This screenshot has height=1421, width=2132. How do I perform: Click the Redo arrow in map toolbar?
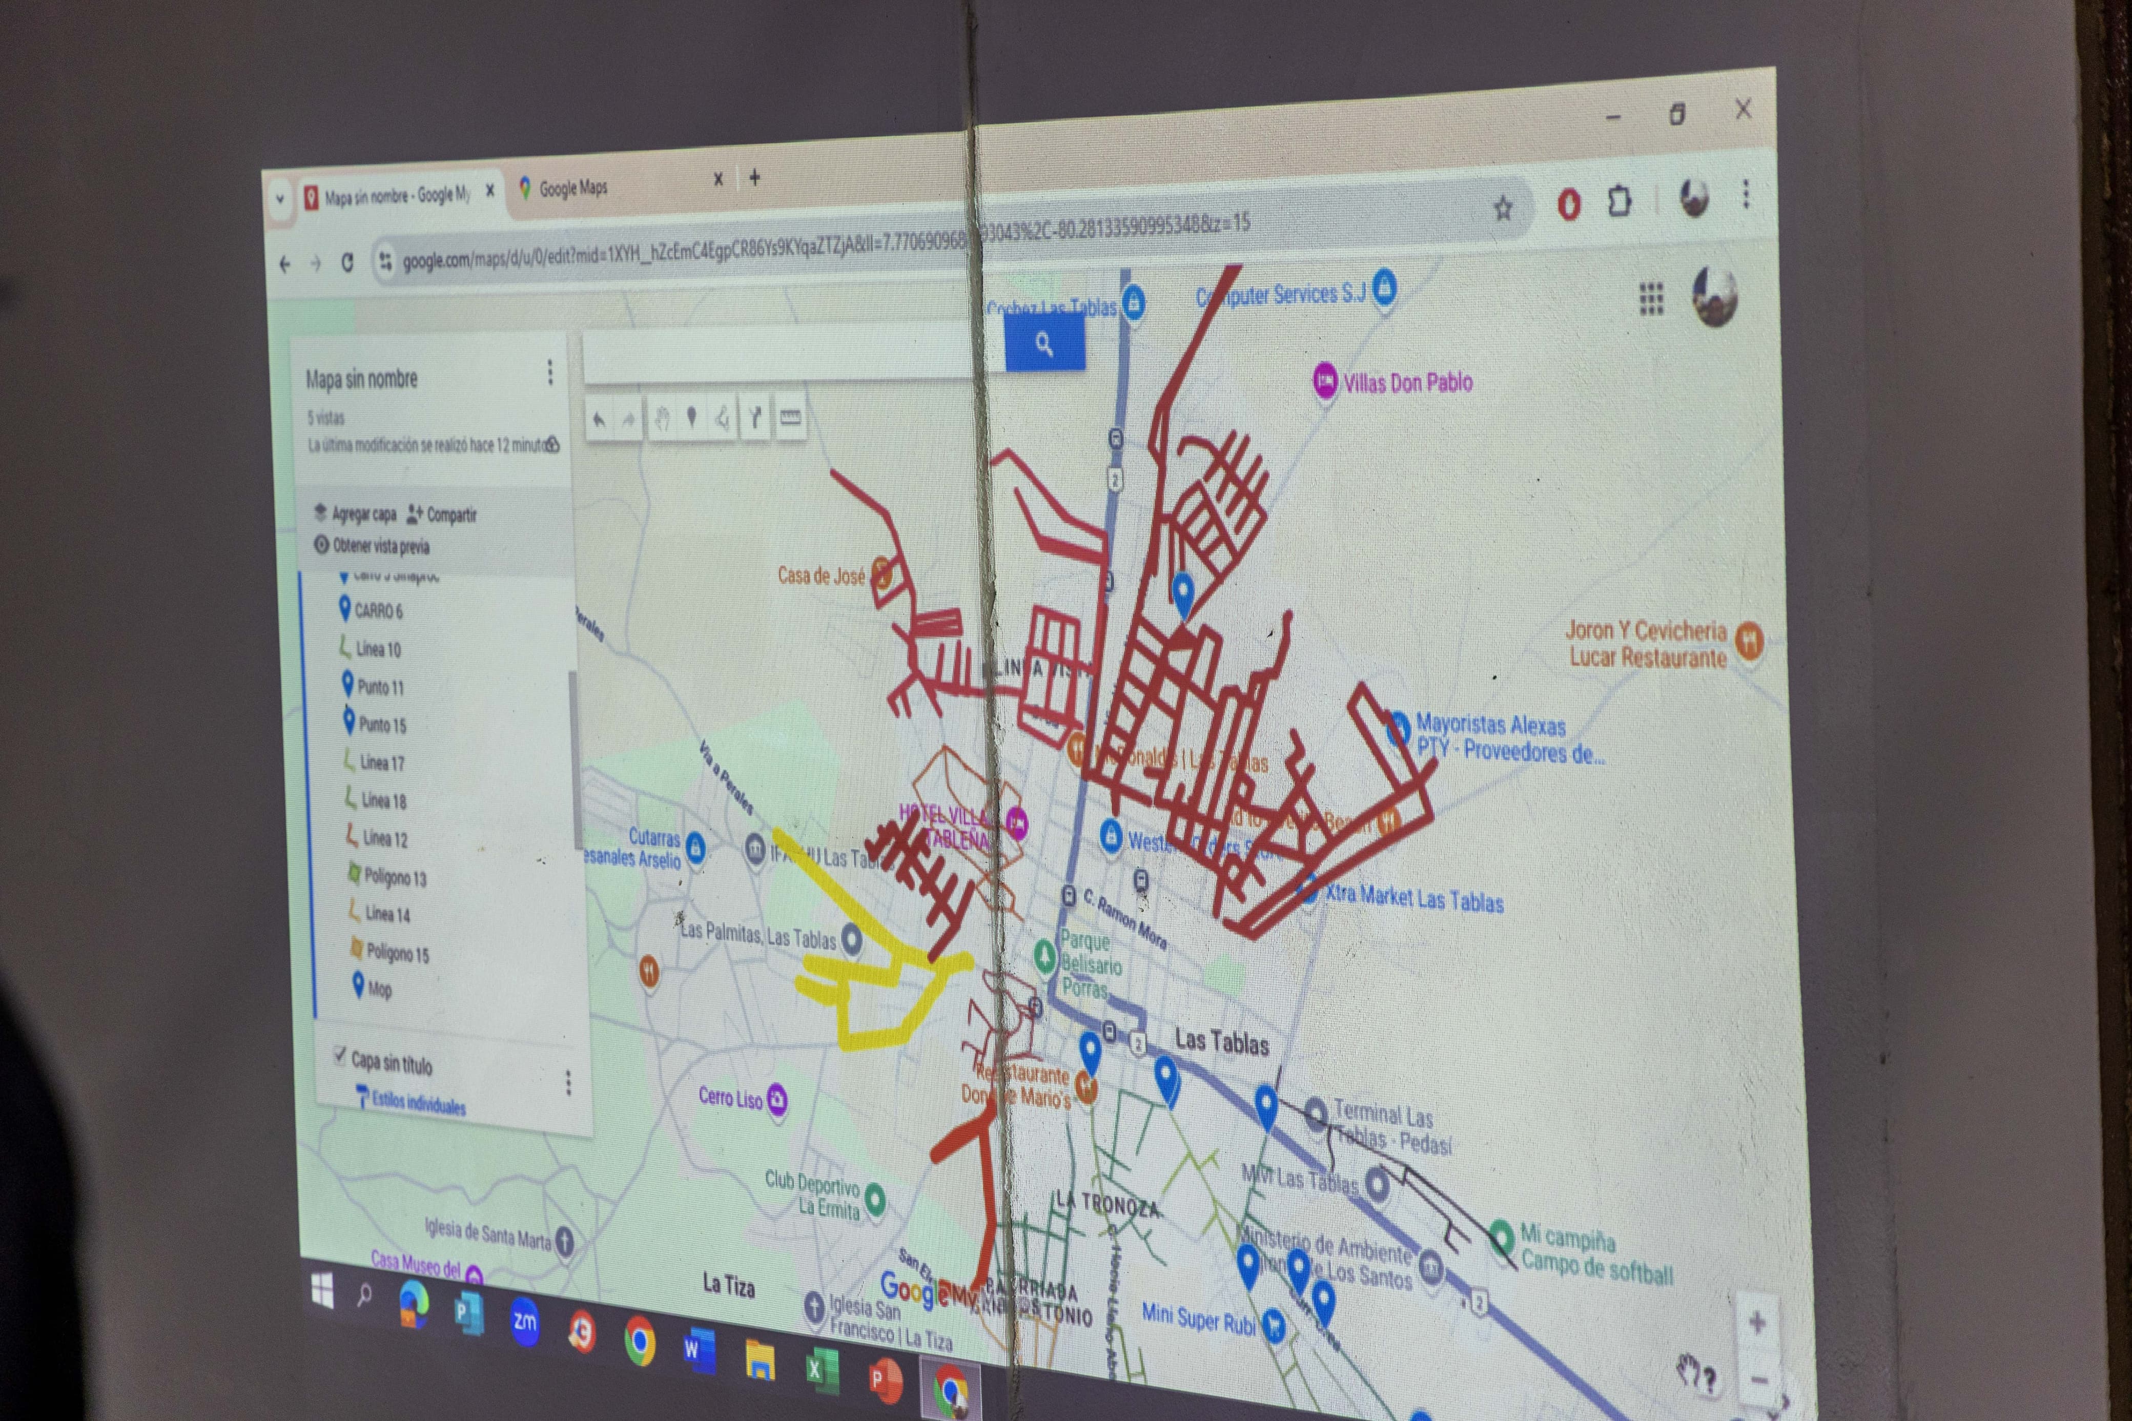(x=628, y=419)
